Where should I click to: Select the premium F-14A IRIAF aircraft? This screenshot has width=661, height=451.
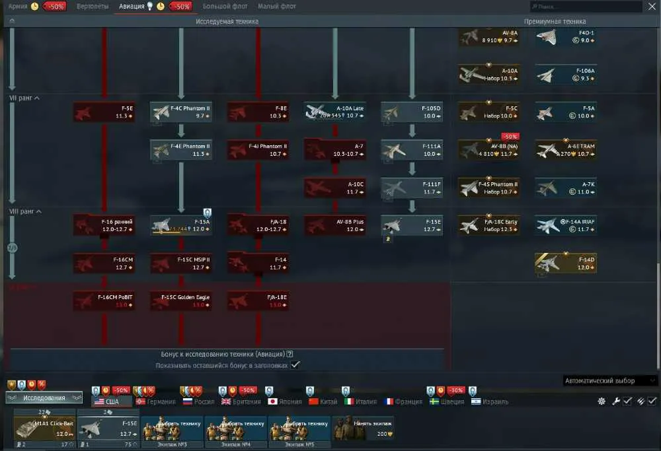[566, 225]
